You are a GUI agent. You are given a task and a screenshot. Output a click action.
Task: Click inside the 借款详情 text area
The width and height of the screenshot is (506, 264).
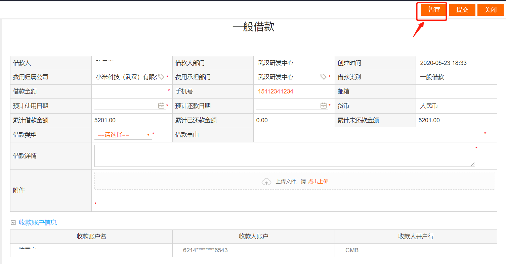click(285, 156)
